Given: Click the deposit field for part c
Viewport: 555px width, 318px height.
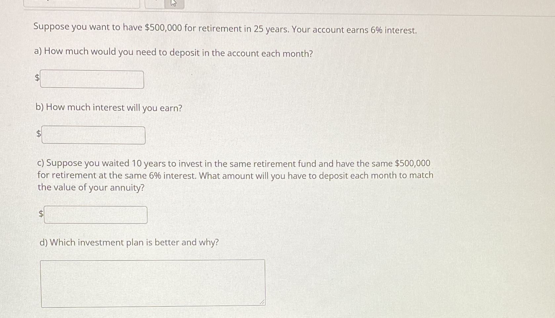Looking at the screenshot, I should pyautogui.click(x=96, y=215).
